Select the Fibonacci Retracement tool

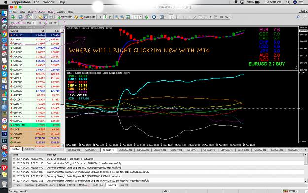pyautogui.click(x=205, y=17)
